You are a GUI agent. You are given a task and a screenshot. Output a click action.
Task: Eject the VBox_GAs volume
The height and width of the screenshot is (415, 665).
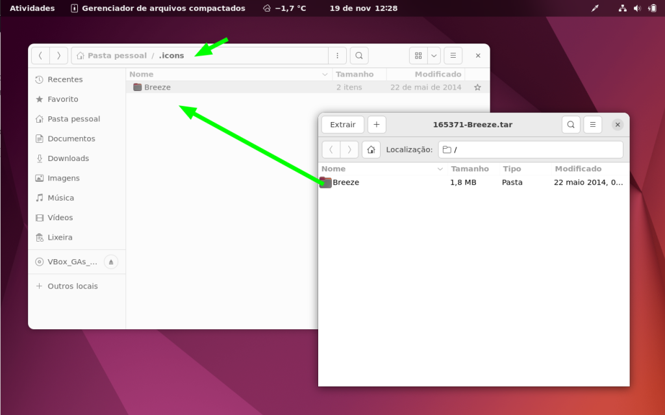[111, 262]
